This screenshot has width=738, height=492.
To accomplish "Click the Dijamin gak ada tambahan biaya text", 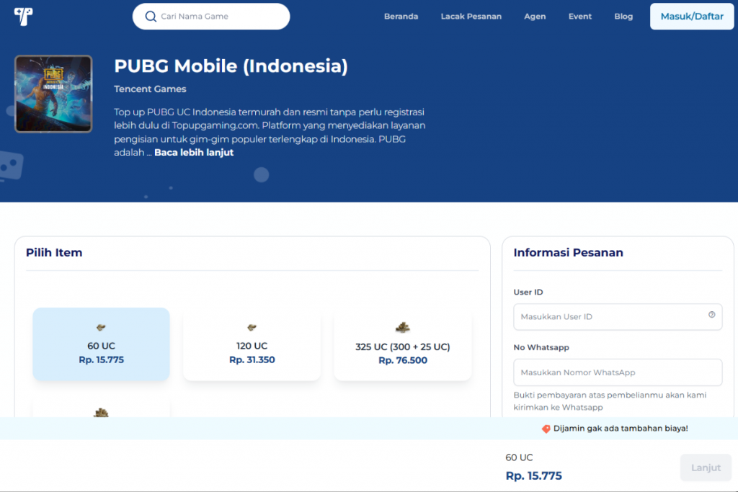I will click(x=621, y=429).
